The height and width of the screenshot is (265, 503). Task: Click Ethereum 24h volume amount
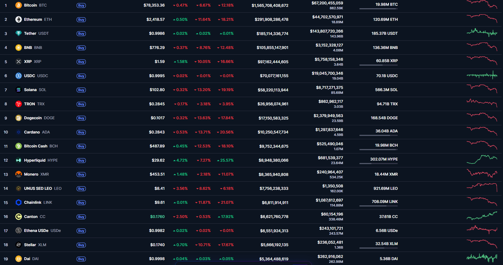pos(327,17)
